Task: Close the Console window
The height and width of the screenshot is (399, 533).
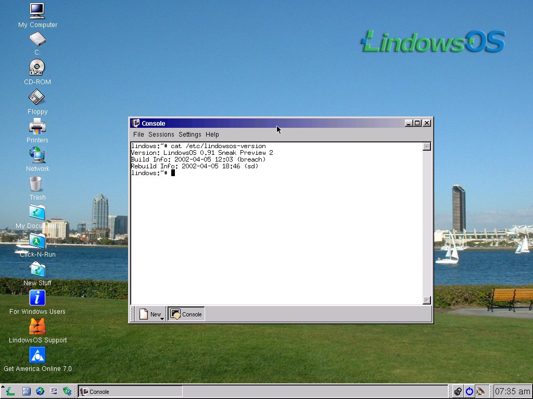Action: (427, 123)
